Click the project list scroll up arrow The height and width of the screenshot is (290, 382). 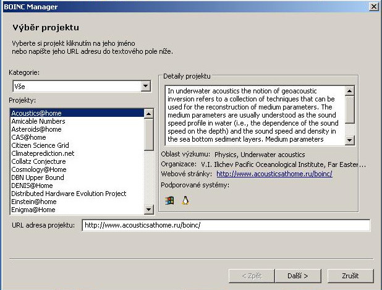pyautogui.click(x=148, y=114)
